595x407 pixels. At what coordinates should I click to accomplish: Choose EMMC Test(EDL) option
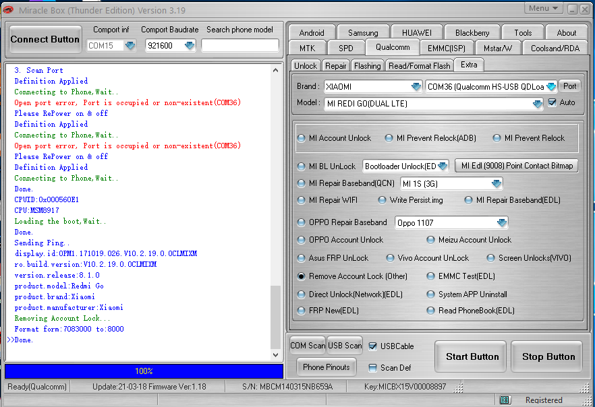(430, 276)
